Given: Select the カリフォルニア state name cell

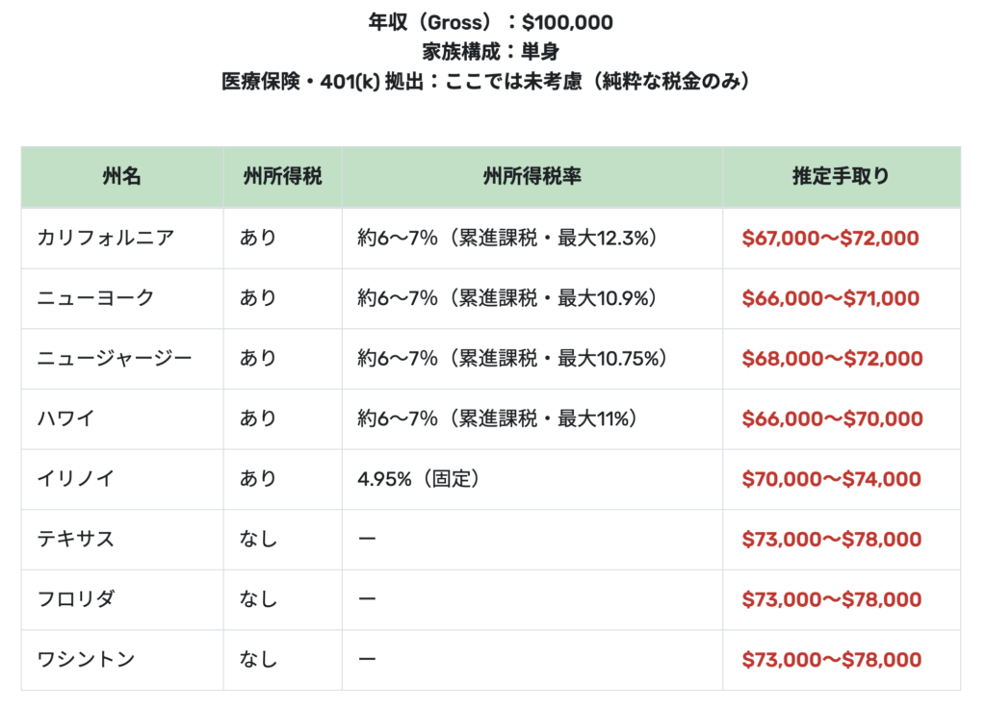Looking at the screenshot, I should pyautogui.click(x=106, y=238).
